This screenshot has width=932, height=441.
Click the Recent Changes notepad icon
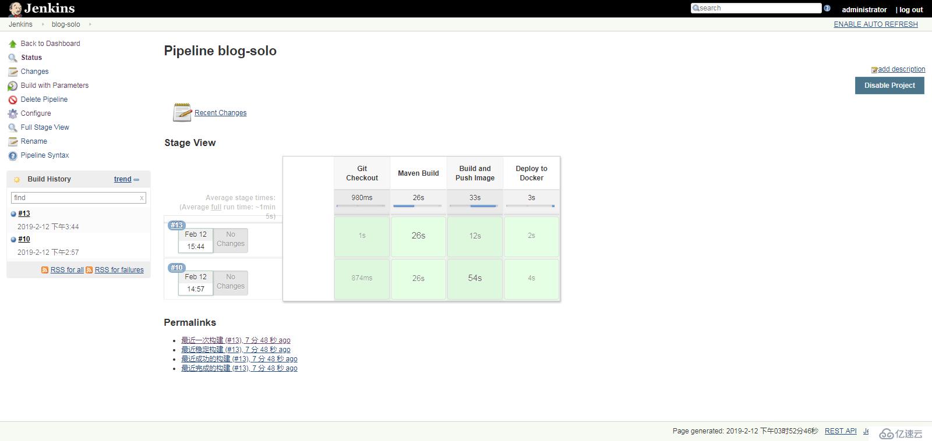(182, 112)
